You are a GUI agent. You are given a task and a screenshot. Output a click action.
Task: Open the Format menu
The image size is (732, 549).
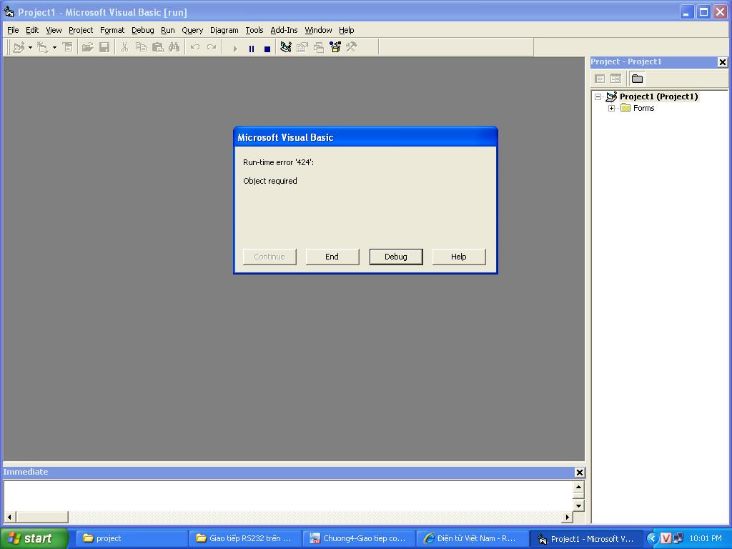(112, 30)
